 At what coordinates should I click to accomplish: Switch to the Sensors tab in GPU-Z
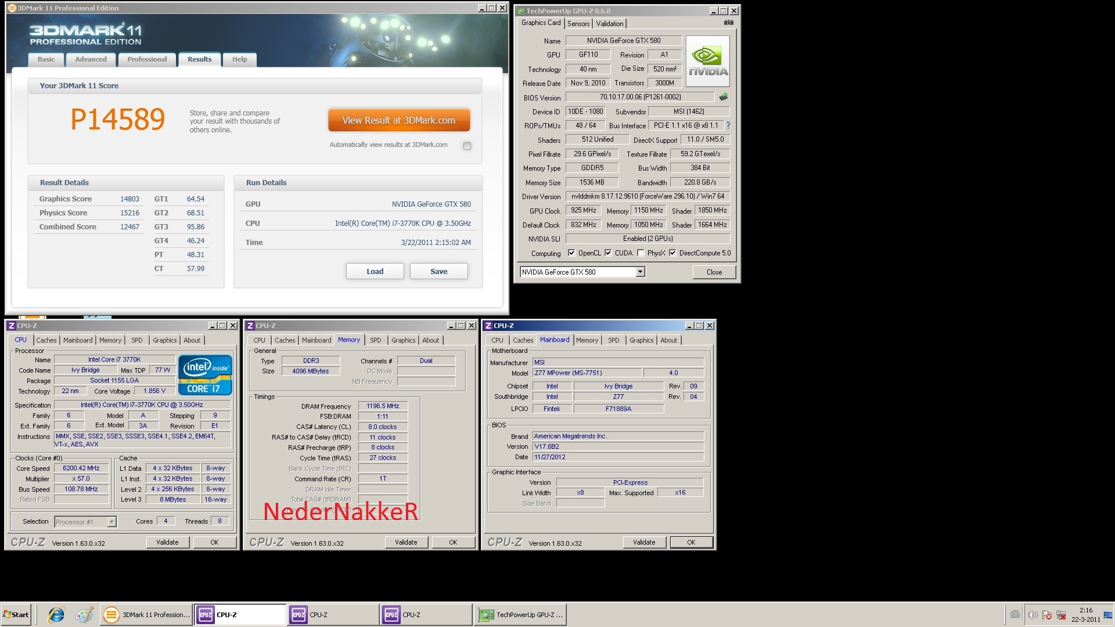pos(578,24)
